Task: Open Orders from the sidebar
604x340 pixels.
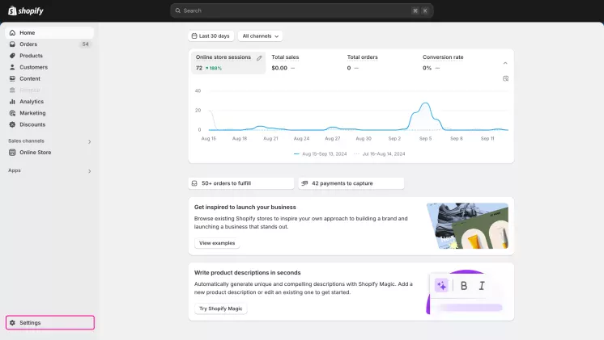Action: (28, 44)
